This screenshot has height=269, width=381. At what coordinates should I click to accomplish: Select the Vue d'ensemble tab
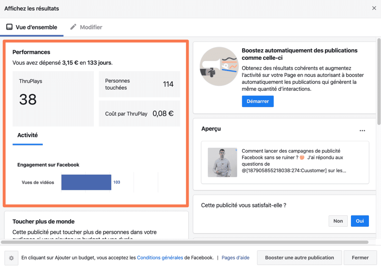36,27
